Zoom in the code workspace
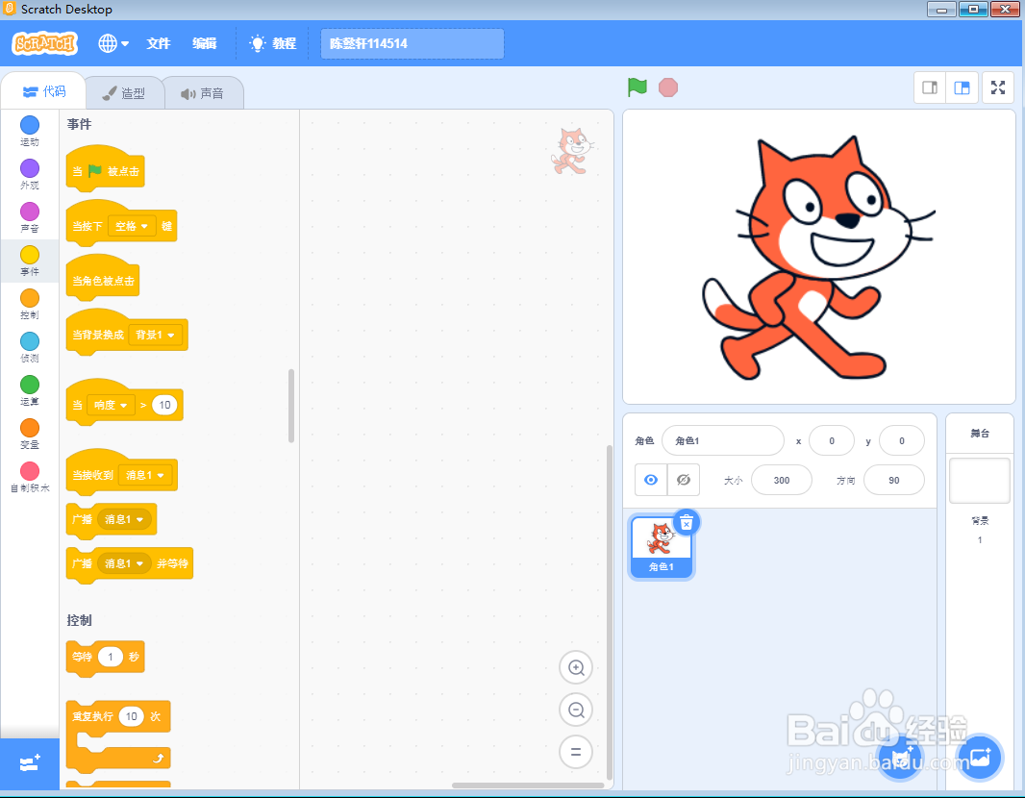This screenshot has width=1025, height=798. coord(576,667)
